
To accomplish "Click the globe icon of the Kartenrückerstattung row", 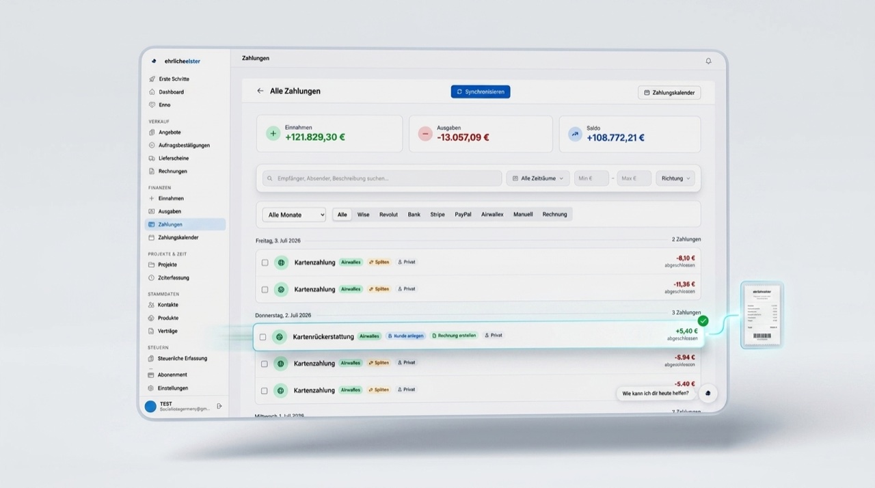I will tap(279, 336).
